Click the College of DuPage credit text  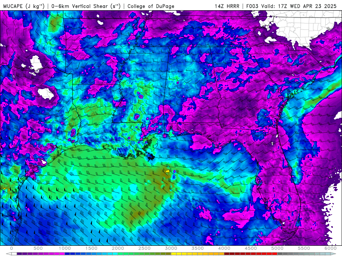click(151, 6)
